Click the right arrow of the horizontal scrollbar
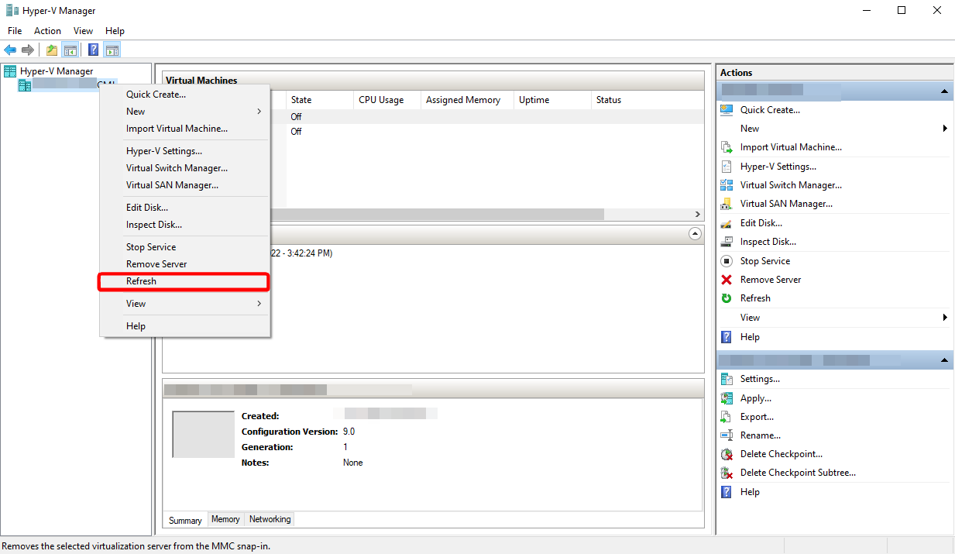The image size is (955, 554). 697,214
